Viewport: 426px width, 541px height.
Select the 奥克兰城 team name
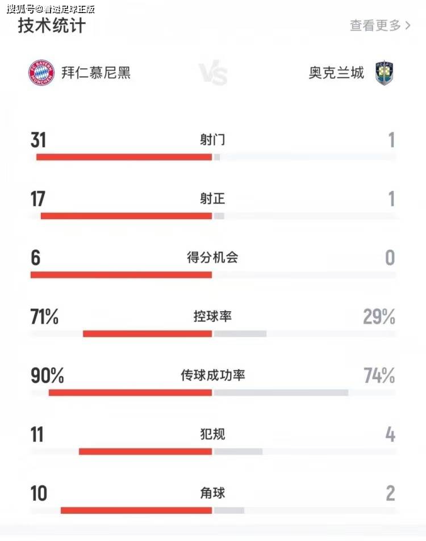[336, 73]
